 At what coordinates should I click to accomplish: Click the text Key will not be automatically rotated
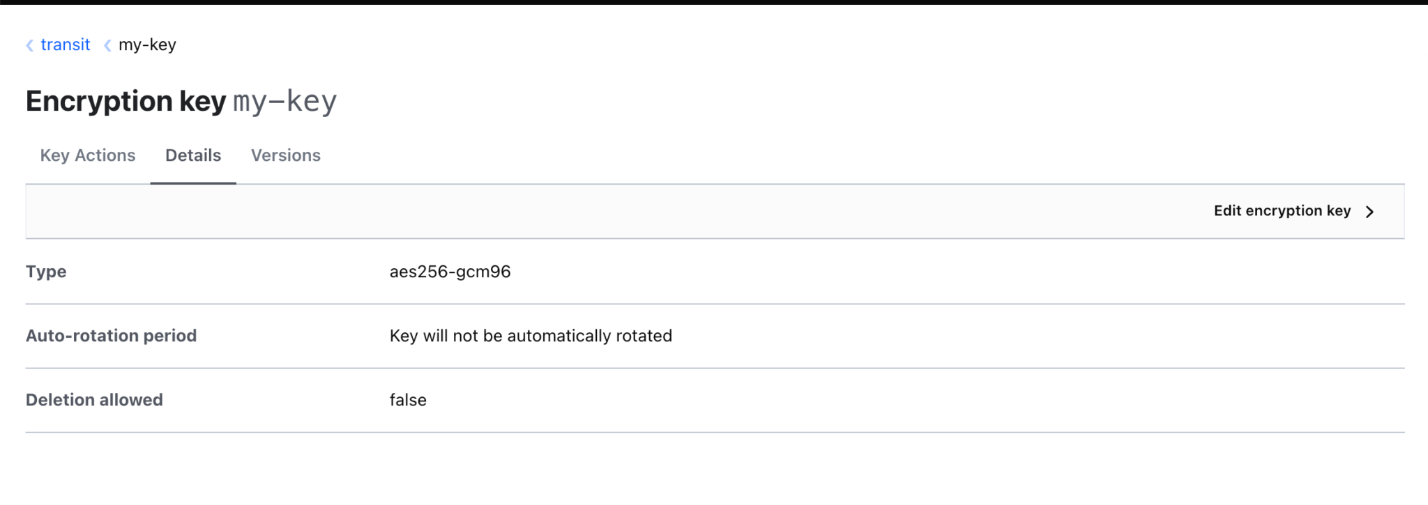click(x=531, y=335)
